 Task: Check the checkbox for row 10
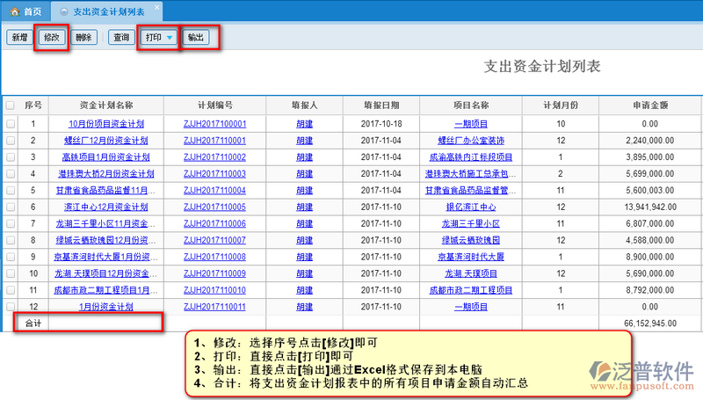tap(11, 273)
